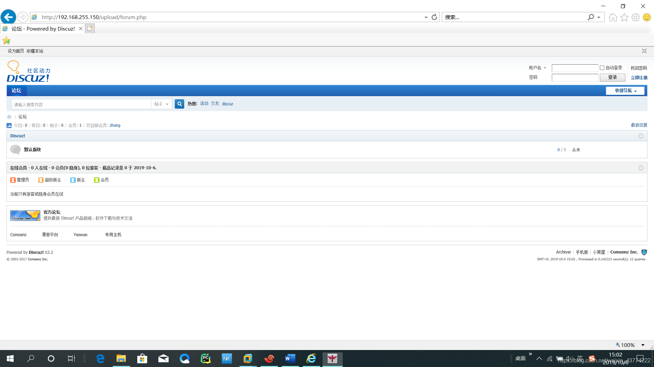
Task: Focus the forum search input box
Action: 81,104
